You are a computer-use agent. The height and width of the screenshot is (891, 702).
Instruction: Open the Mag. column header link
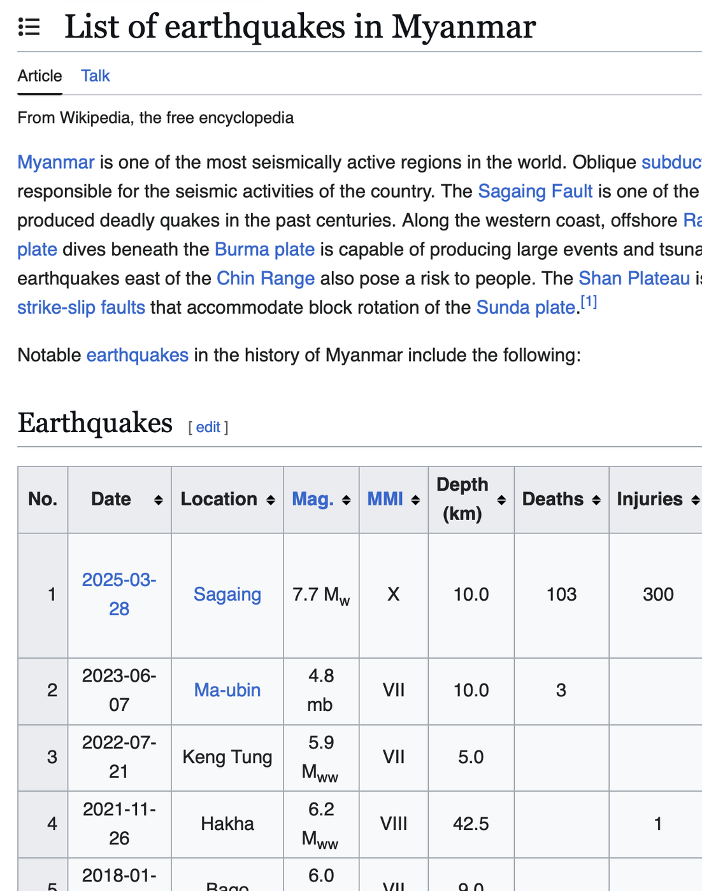[312, 500]
